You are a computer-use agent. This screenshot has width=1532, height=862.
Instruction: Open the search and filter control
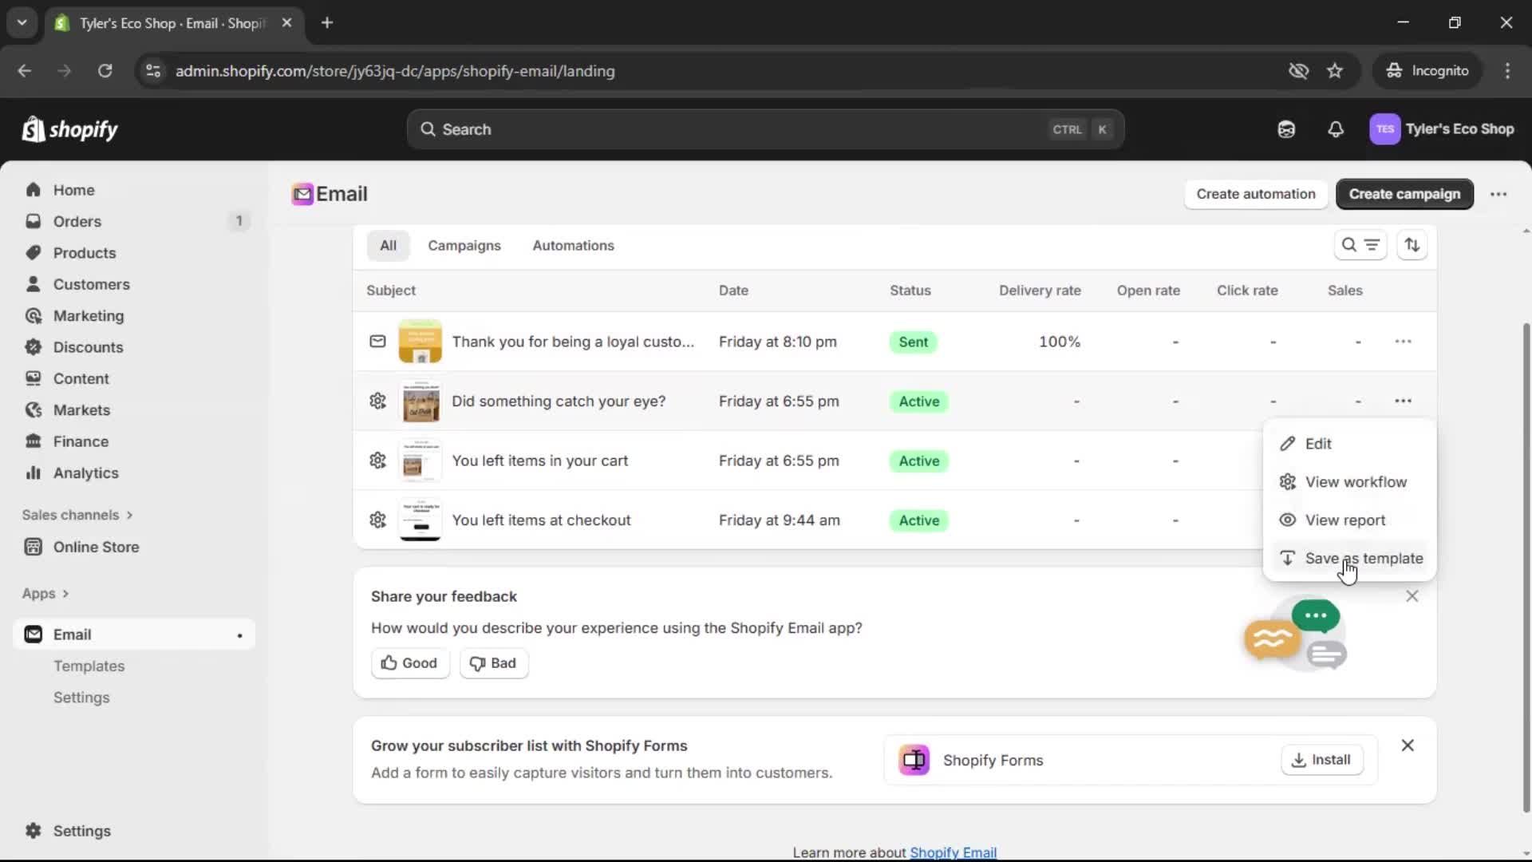point(1360,245)
